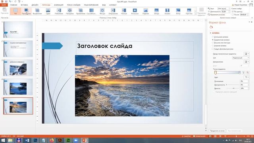Switch to the 'ПОКАЗ СЛАЙДОВ' tab

(74, 5)
